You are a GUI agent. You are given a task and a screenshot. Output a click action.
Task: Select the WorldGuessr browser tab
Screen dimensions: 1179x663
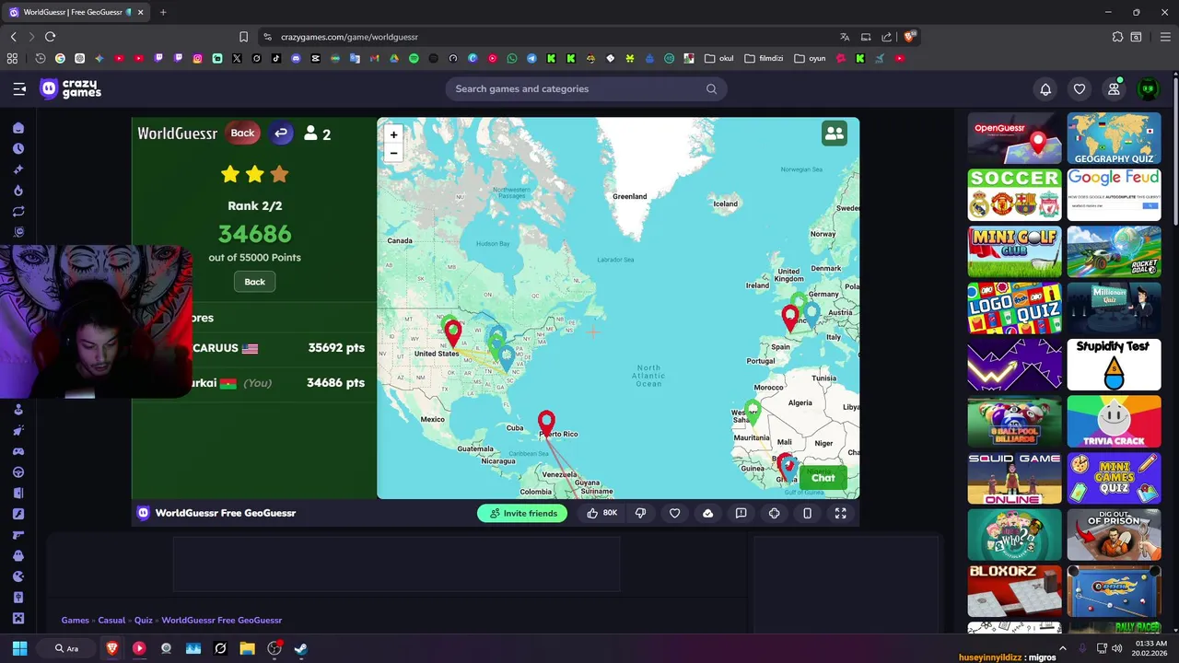tap(77, 12)
